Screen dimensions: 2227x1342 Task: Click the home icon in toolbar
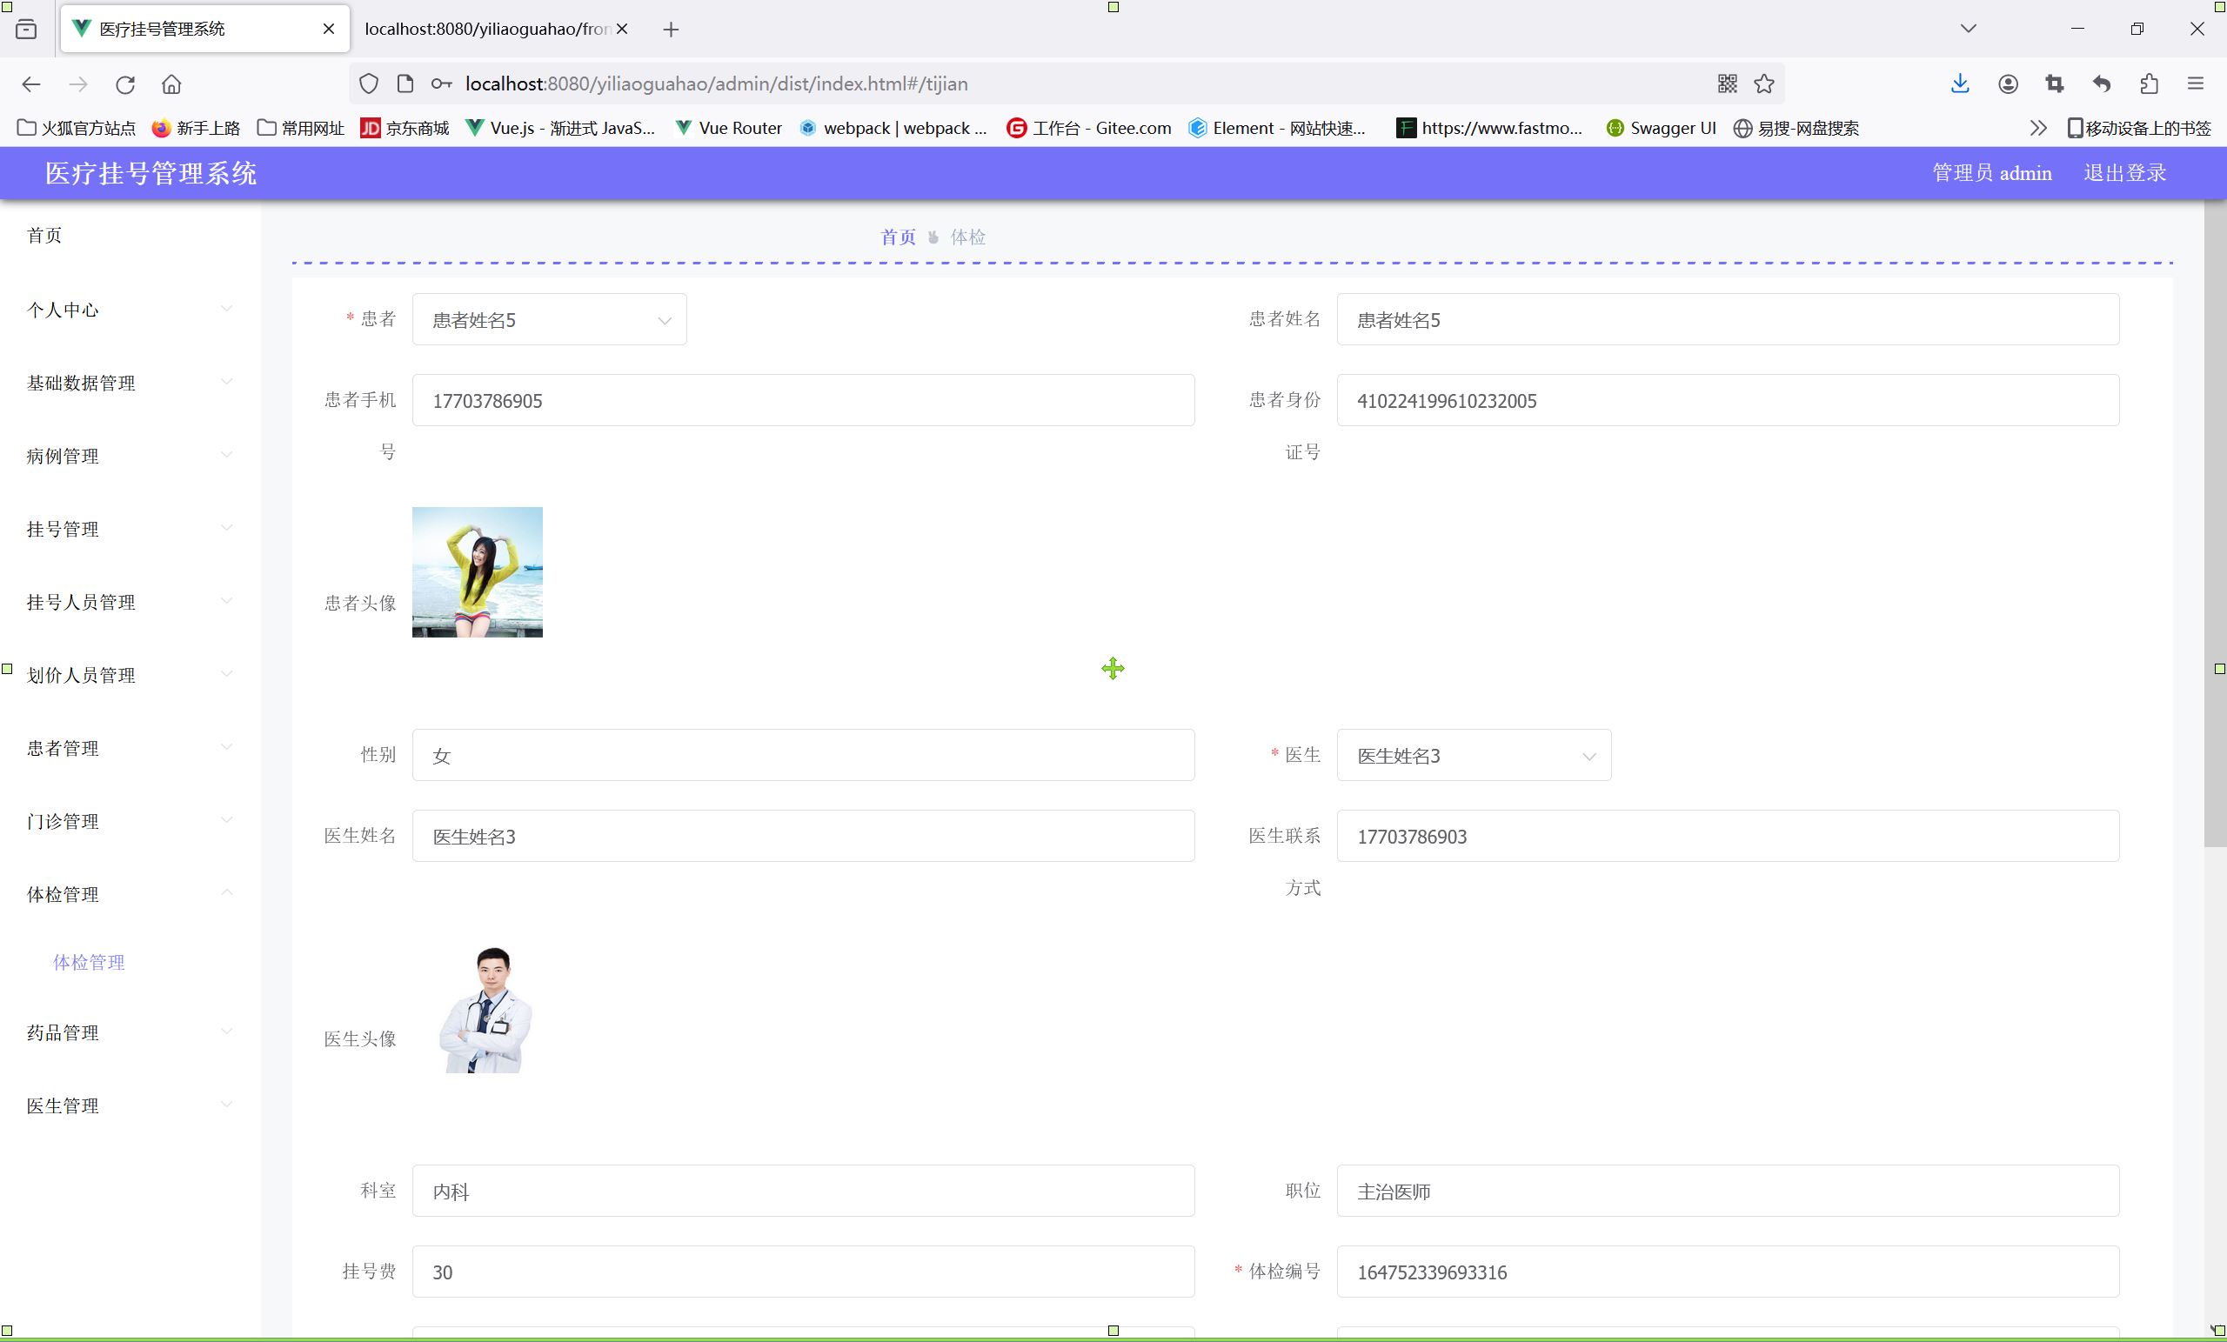171,84
